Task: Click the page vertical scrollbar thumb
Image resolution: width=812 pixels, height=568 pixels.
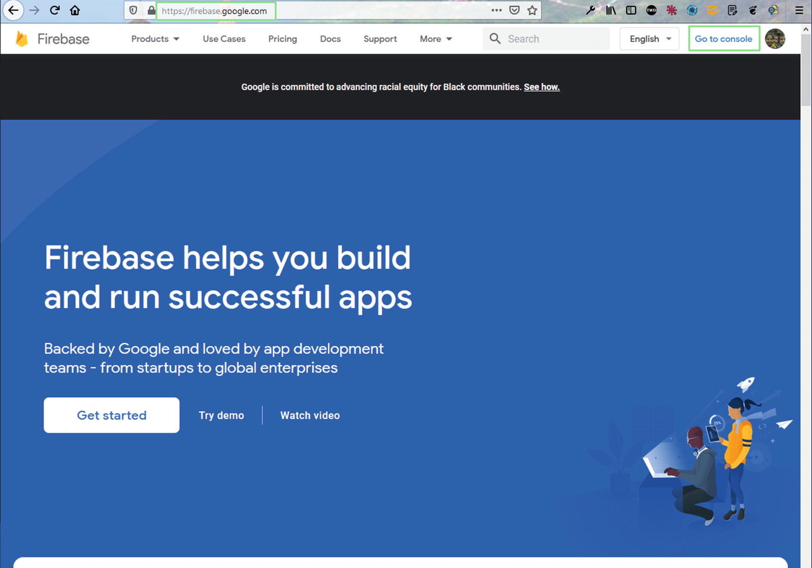Action: pos(806,71)
